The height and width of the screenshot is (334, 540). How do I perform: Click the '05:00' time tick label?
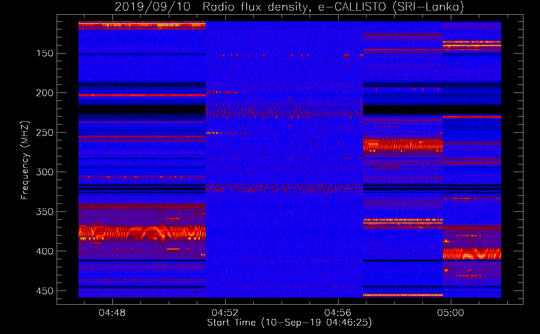pos(451,313)
